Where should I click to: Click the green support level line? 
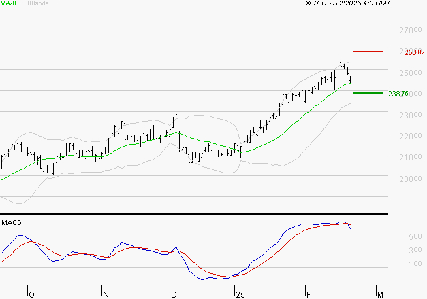coord(368,93)
